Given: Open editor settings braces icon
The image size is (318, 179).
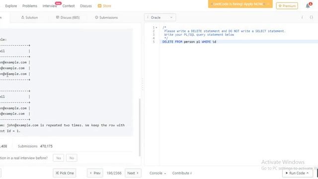Looking at the screenshot, I should (x=312, y=17).
